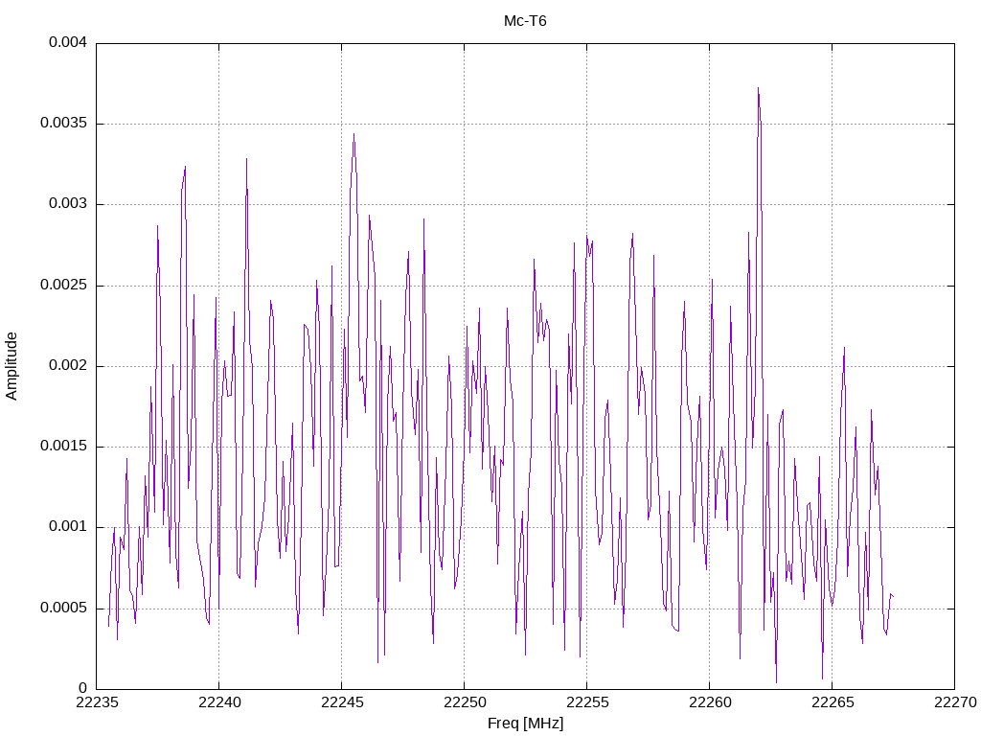Click the y-axis tick label 0.003

pos(68,204)
